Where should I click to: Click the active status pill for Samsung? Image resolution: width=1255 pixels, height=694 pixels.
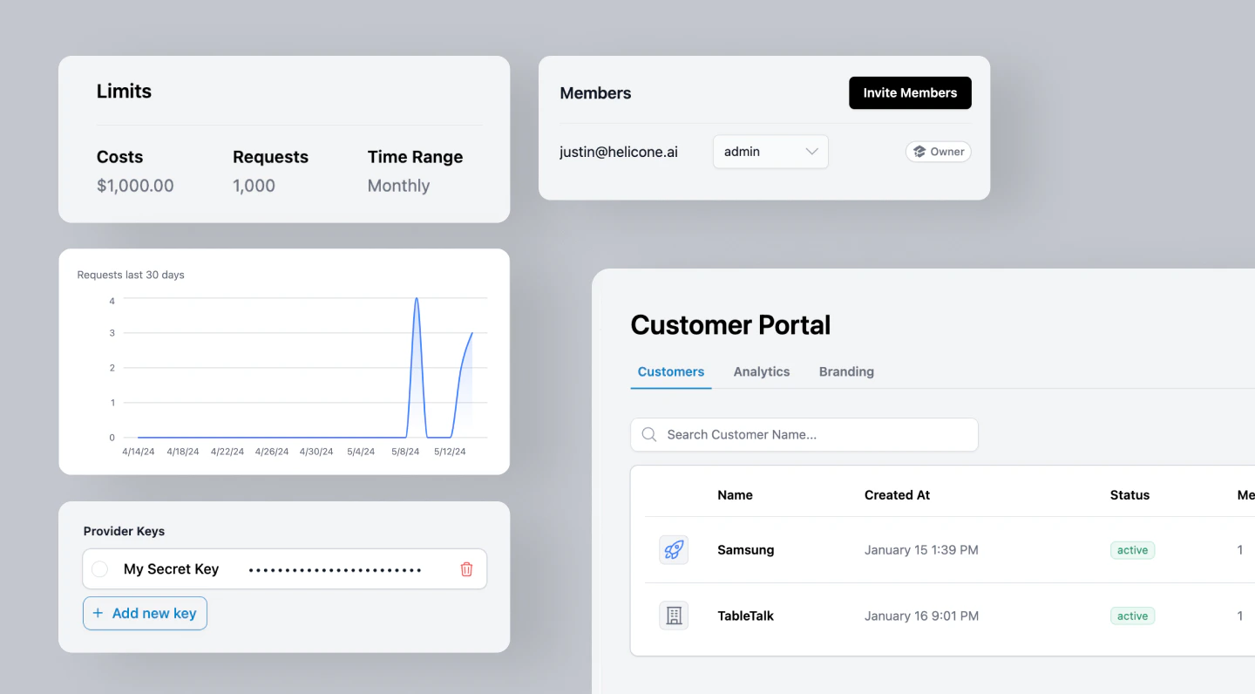tap(1131, 549)
